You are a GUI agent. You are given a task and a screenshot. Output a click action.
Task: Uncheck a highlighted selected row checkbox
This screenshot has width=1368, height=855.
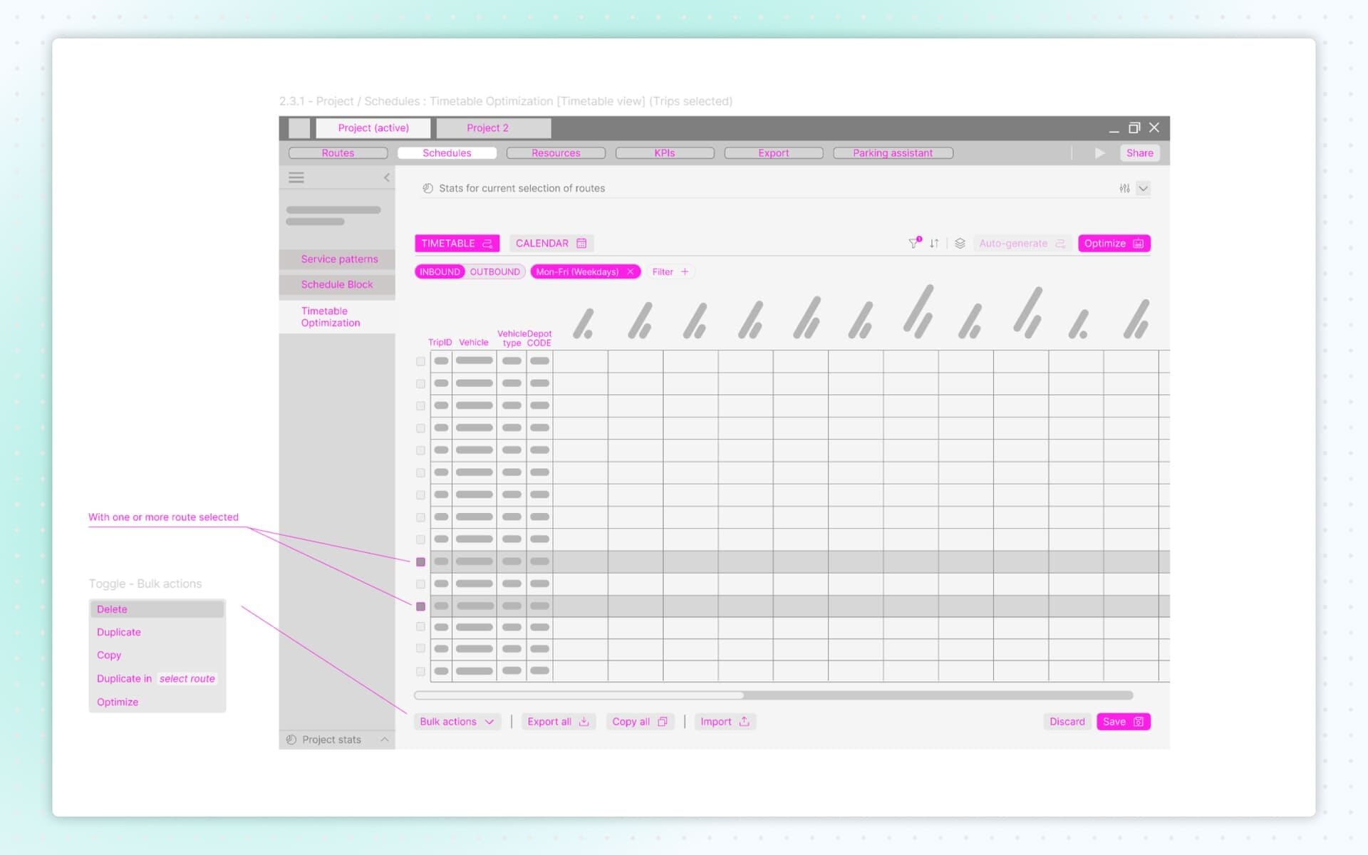coord(420,561)
